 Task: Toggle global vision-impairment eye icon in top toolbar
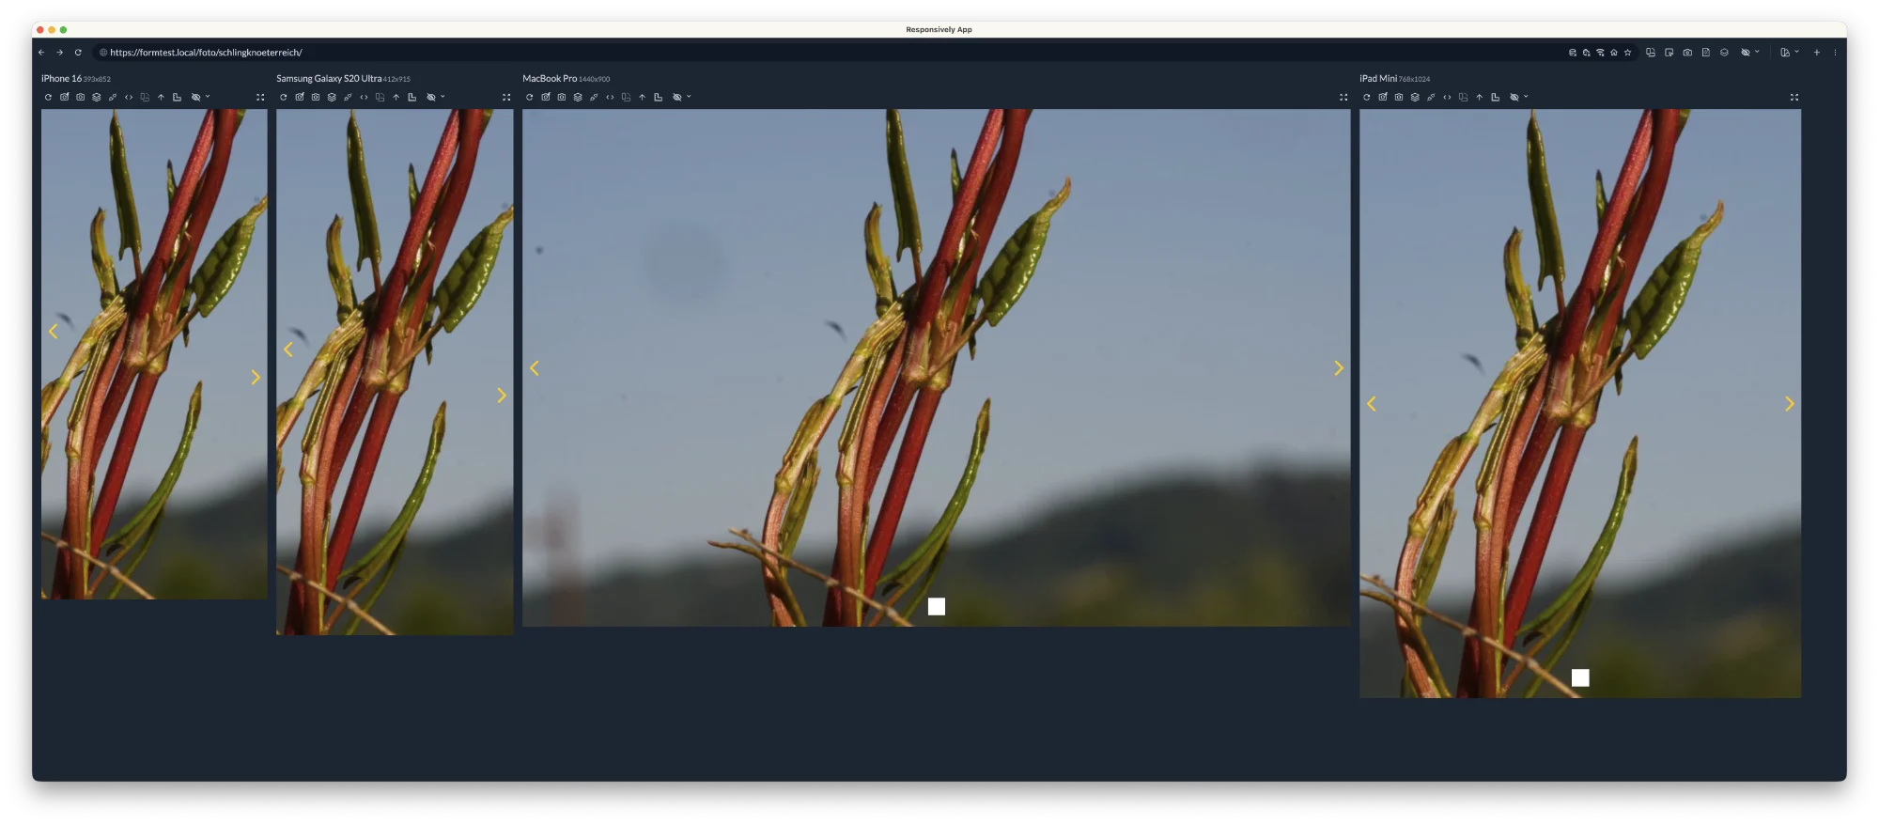(1745, 53)
